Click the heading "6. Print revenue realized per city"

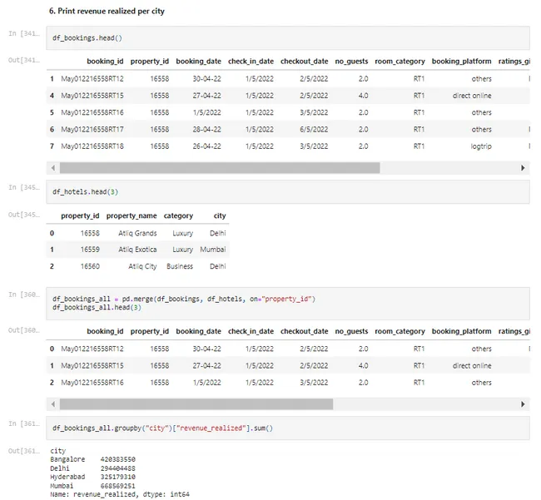click(107, 11)
